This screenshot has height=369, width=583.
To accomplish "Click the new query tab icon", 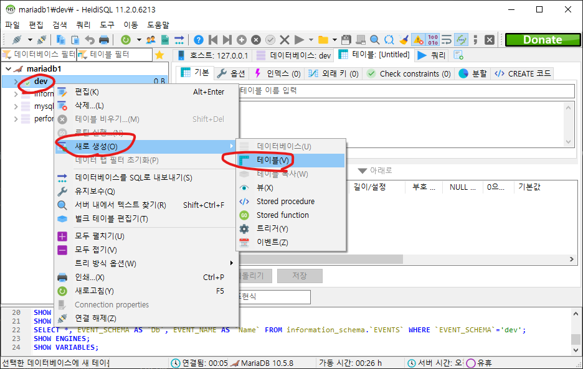I will pyautogui.click(x=458, y=55).
